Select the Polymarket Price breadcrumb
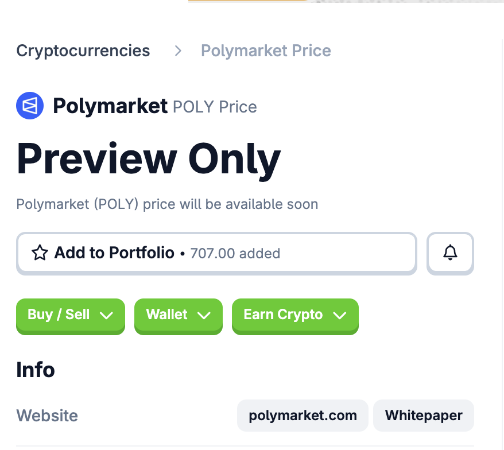504x450 pixels. coord(266,51)
